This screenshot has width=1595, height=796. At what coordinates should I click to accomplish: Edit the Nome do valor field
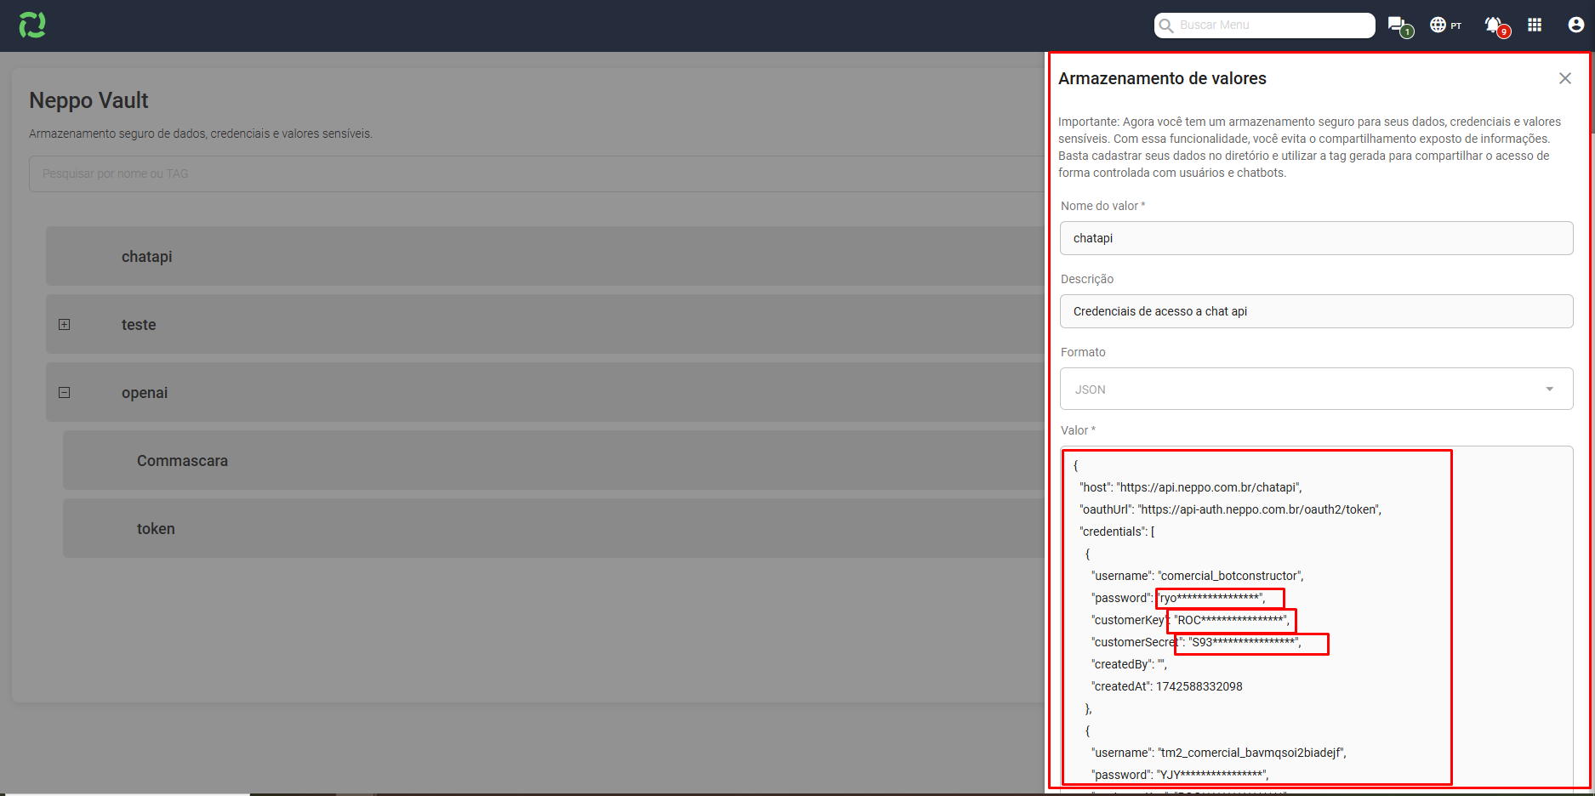pyautogui.click(x=1316, y=238)
